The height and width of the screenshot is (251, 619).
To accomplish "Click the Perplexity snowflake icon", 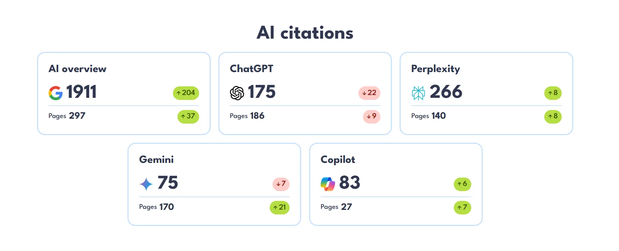I will [x=418, y=92].
